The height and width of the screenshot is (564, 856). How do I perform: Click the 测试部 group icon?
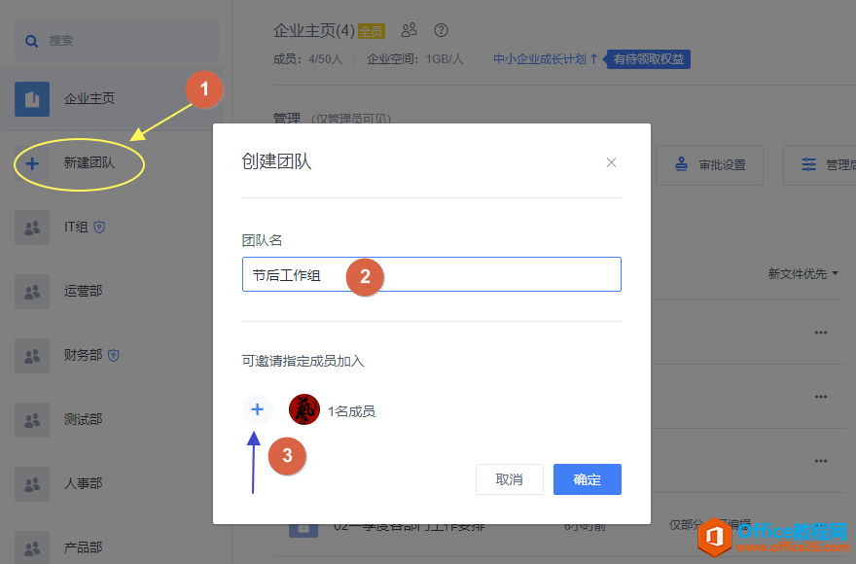pos(32,419)
